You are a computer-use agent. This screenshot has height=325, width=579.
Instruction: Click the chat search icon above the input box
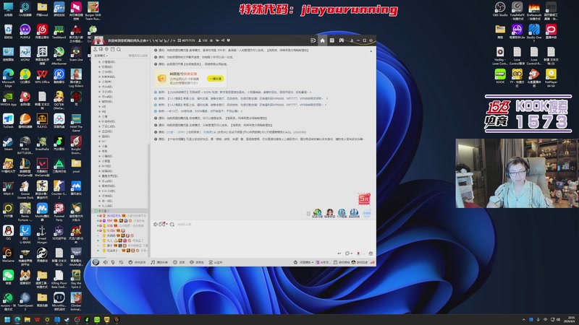coord(172,225)
